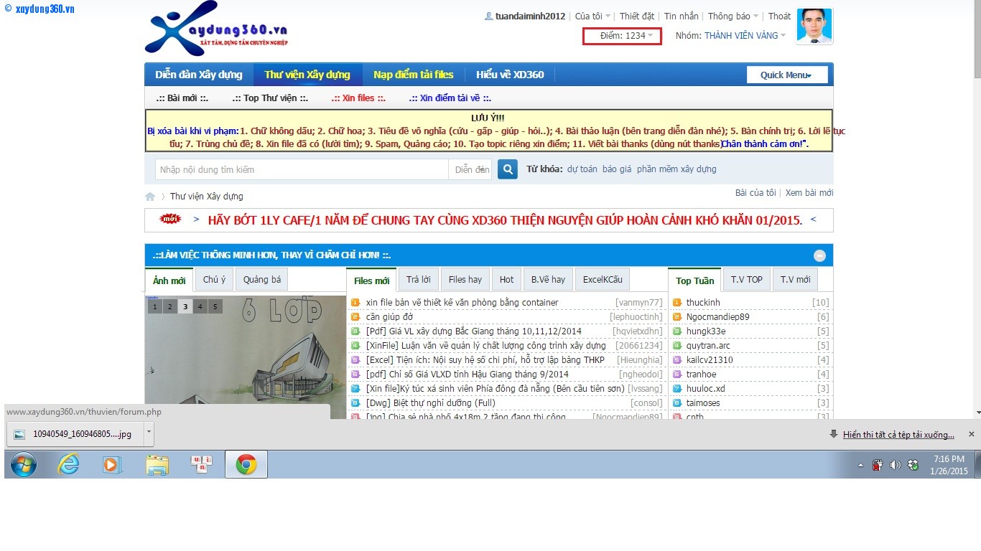Screen dimensions: 981x551
Task: Open the 'Hiểu về XD360' nav tab
Action: [510, 75]
